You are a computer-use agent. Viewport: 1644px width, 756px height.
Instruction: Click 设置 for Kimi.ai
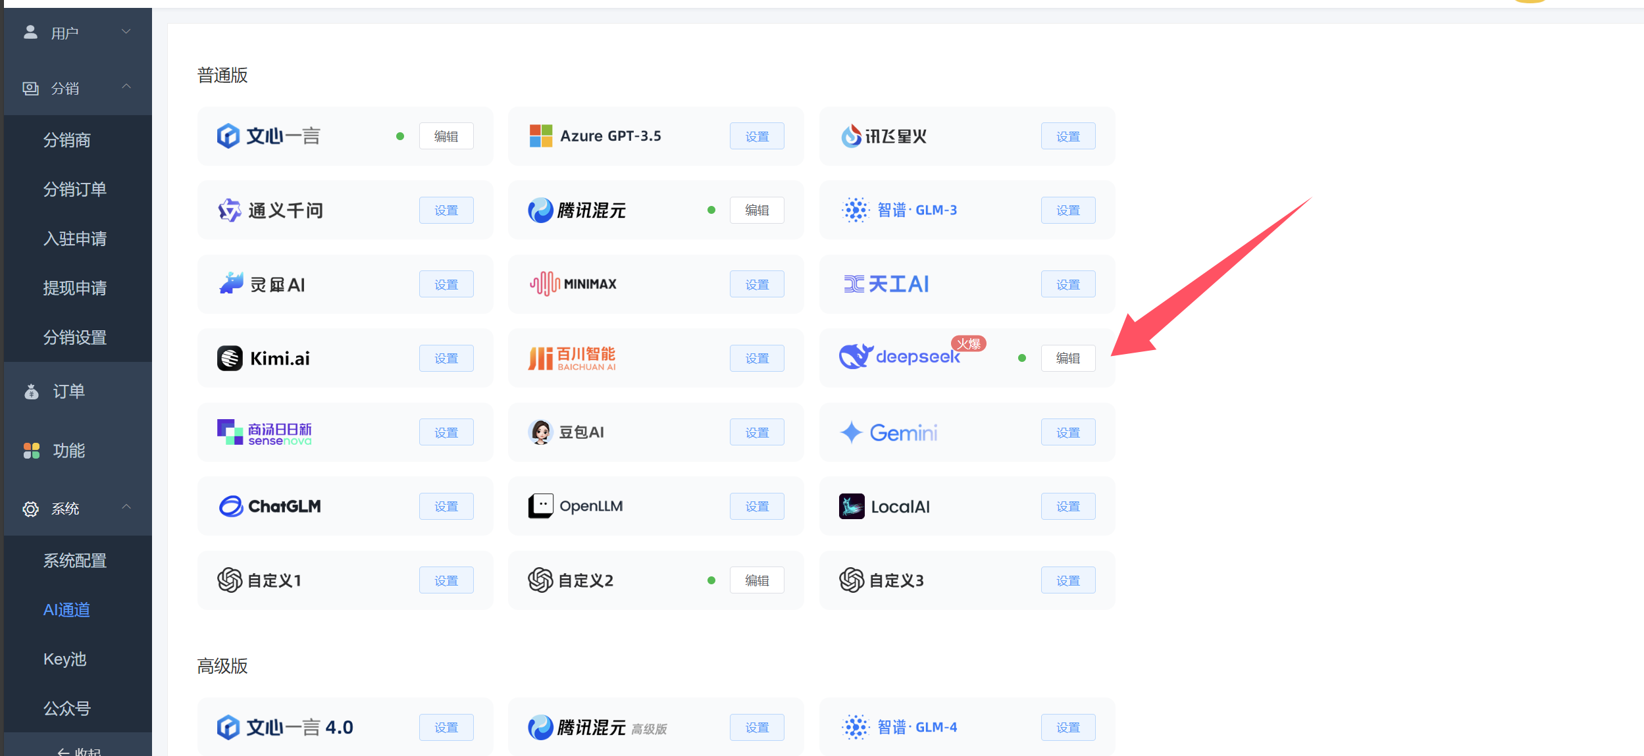(446, 358)
